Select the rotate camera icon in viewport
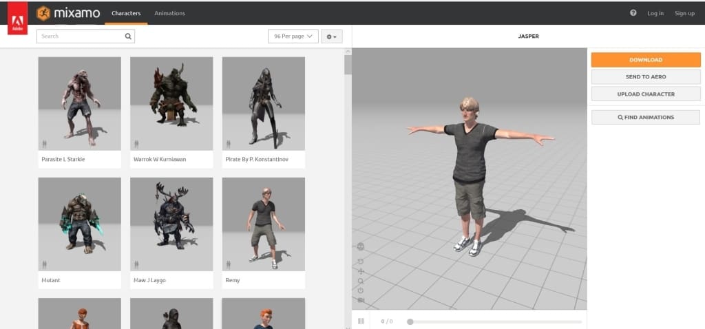The height and width of the screenshot is (329, 705). 361,261
